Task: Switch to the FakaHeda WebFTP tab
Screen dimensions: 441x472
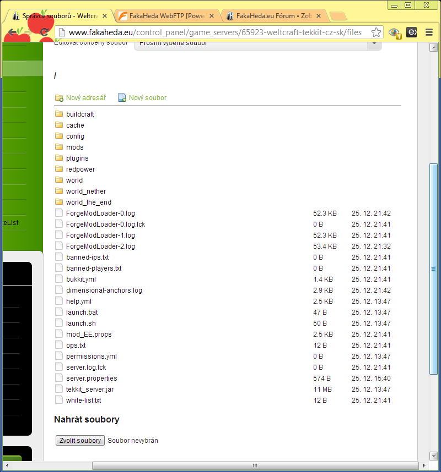Action: pos(166,16)
